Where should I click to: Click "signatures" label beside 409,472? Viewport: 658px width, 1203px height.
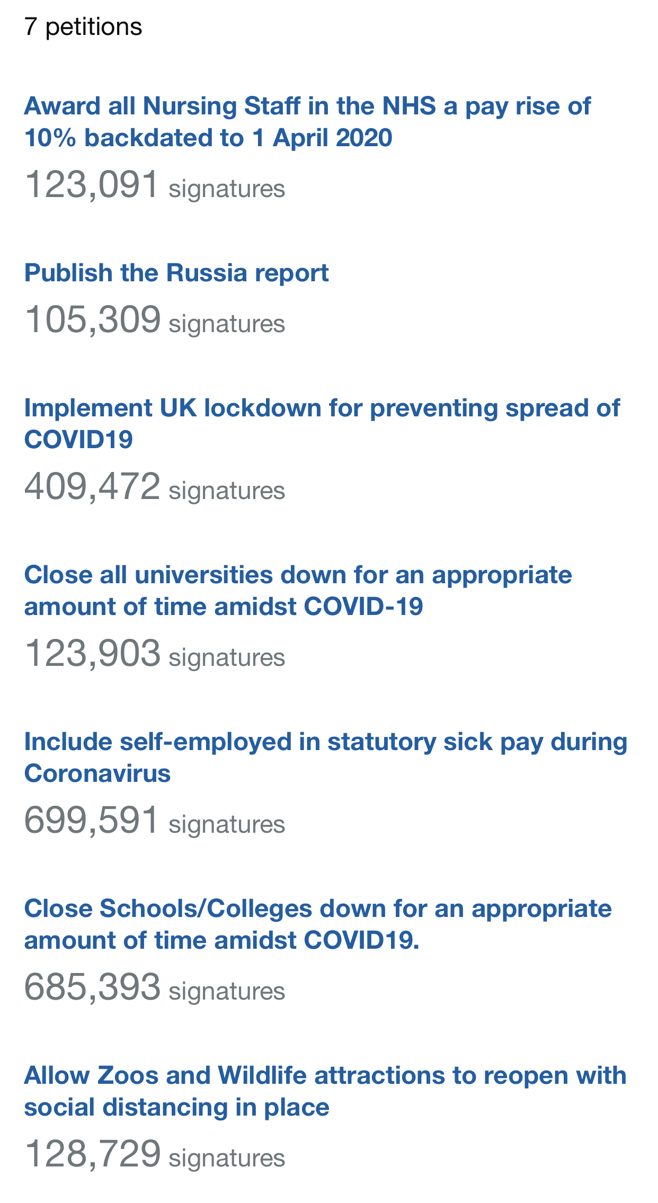(x=227, y=491)
